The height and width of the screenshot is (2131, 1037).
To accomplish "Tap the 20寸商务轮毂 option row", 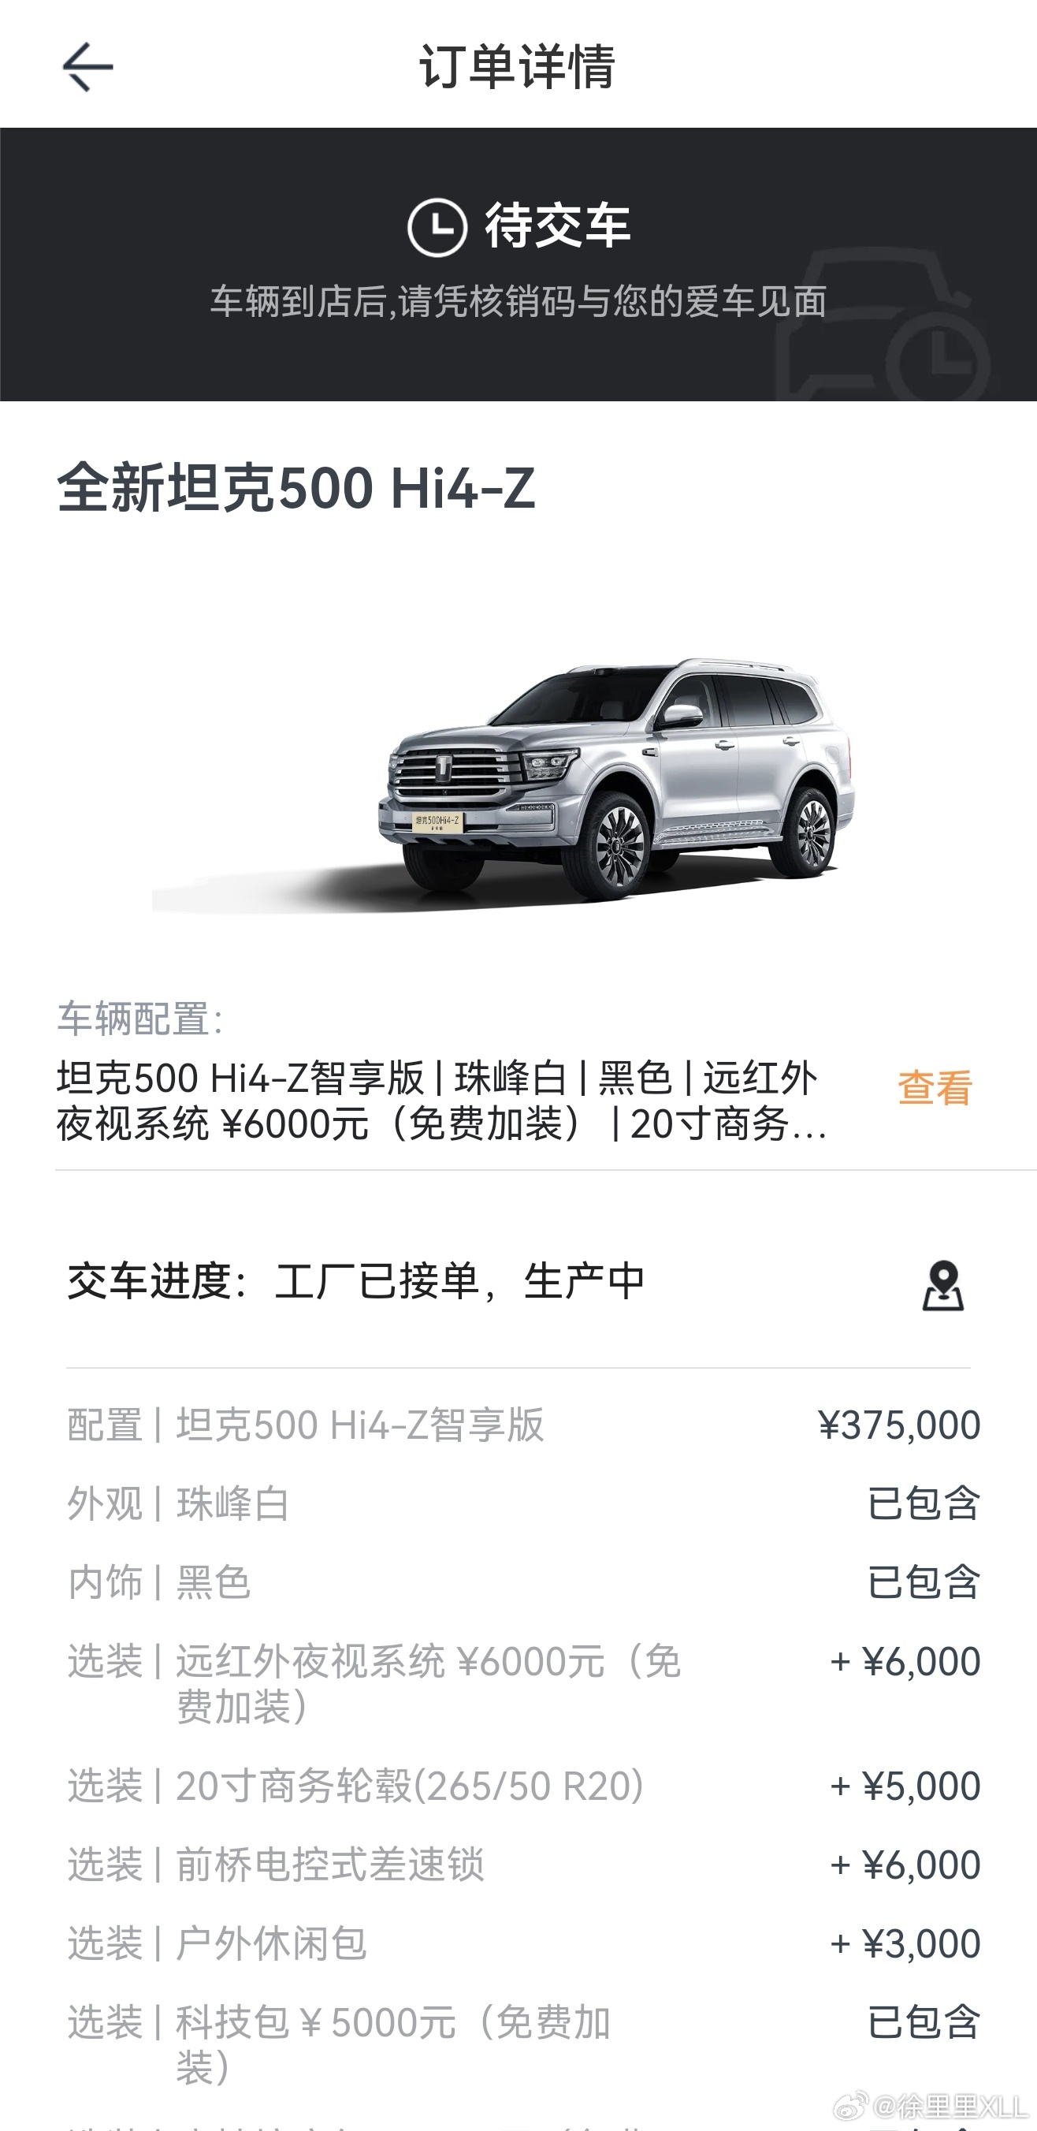I will pyautogui.click(x=523, y=1785).
